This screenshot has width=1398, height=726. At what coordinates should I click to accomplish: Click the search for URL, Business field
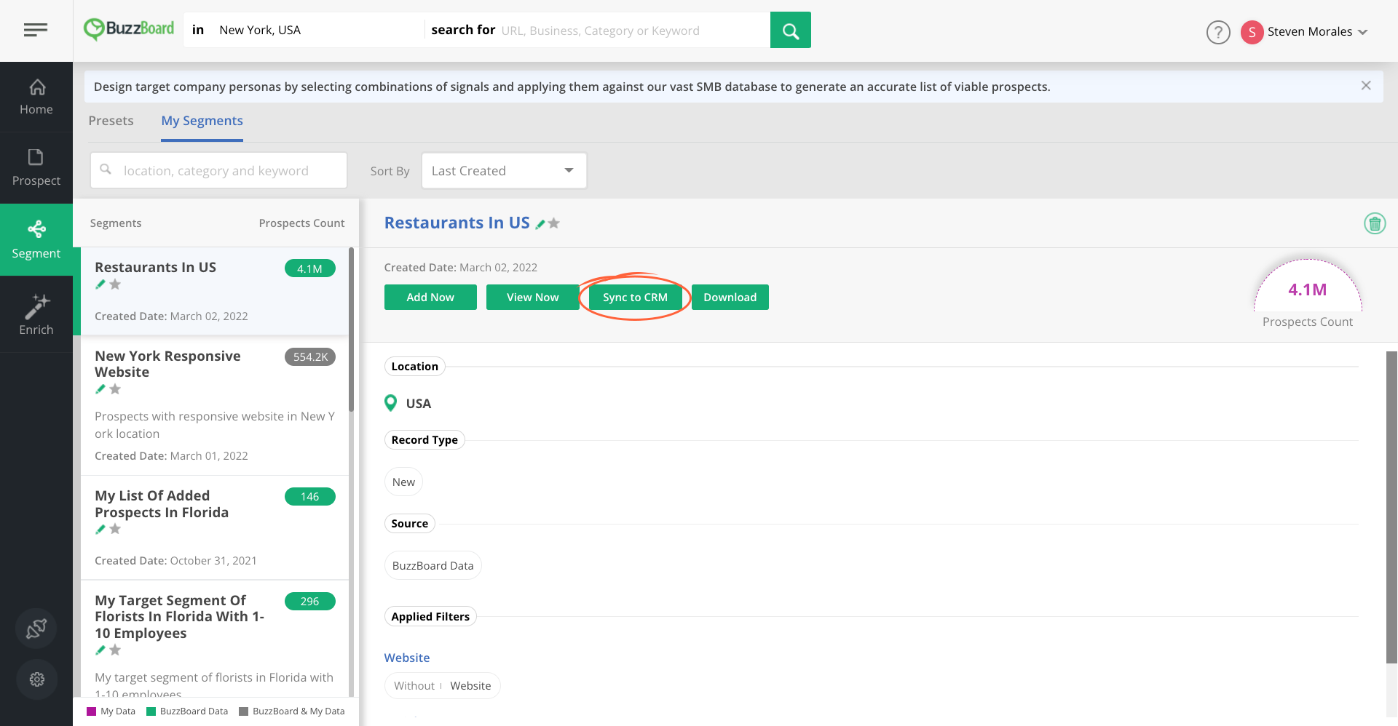click(633, 30)
